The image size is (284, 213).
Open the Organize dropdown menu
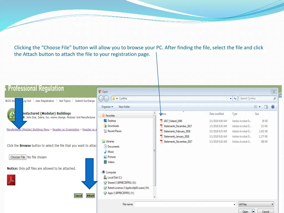pyautogui.click(x=107, y=107)
